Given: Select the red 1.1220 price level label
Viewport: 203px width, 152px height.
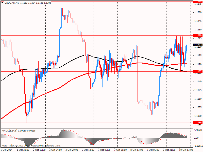Looking at the screenshot, I should [x=198, y=35].
